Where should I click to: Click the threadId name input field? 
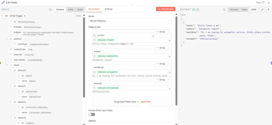coord(124,83)
